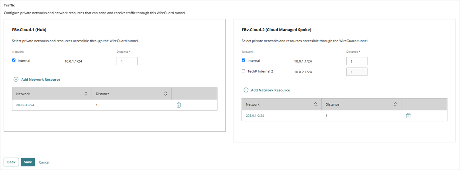Open the 203.0.3.0/24 network resource link
Image resolution: width=460 pixels, height=170 pixels.
(25, 105)
